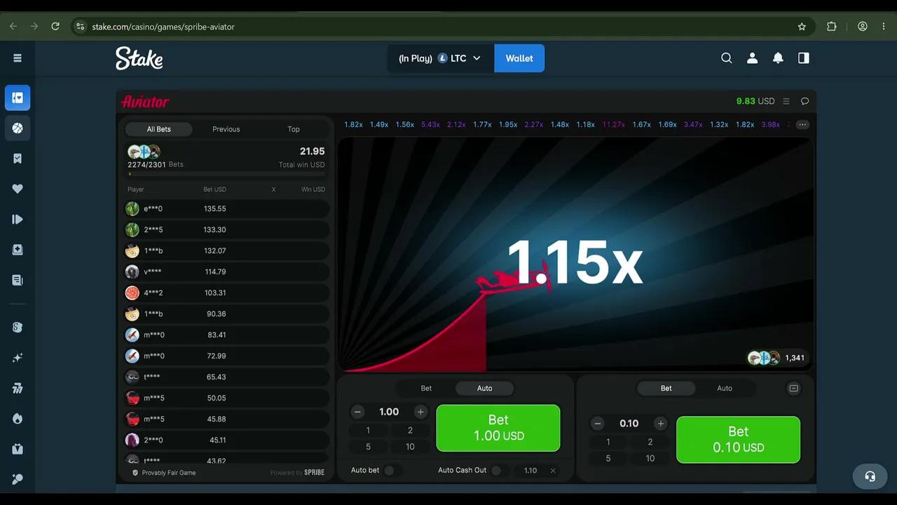Select the Bet tab in the right bet panel
The height and width of the screenshot is (505, 897).
pyautogui.click(x=666, y=389)
